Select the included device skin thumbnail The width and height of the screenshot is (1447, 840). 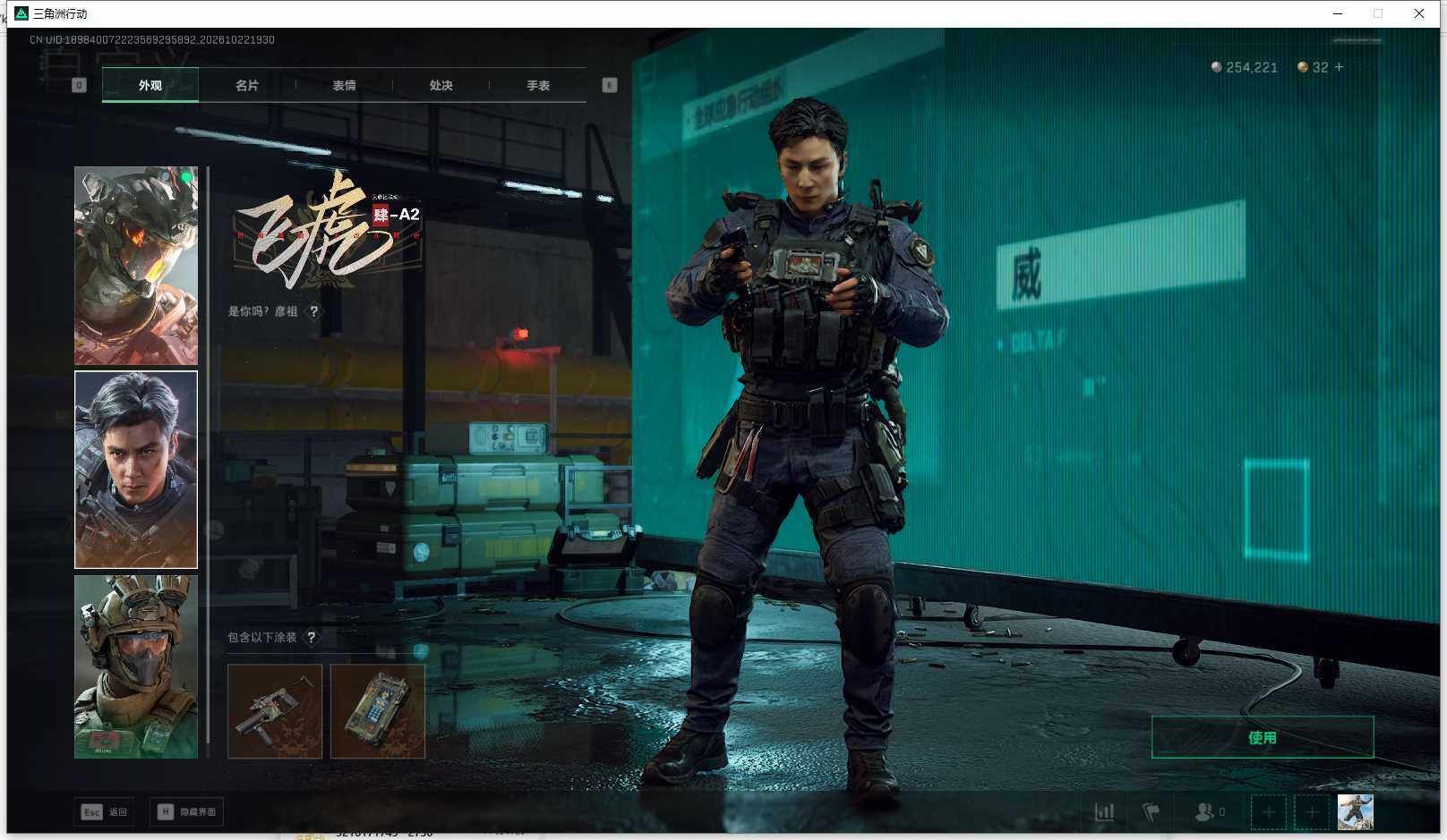[x=378, y=711]
